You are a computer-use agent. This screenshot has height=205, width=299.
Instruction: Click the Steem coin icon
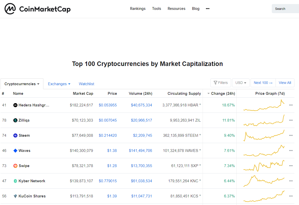(x=15, y=135)
